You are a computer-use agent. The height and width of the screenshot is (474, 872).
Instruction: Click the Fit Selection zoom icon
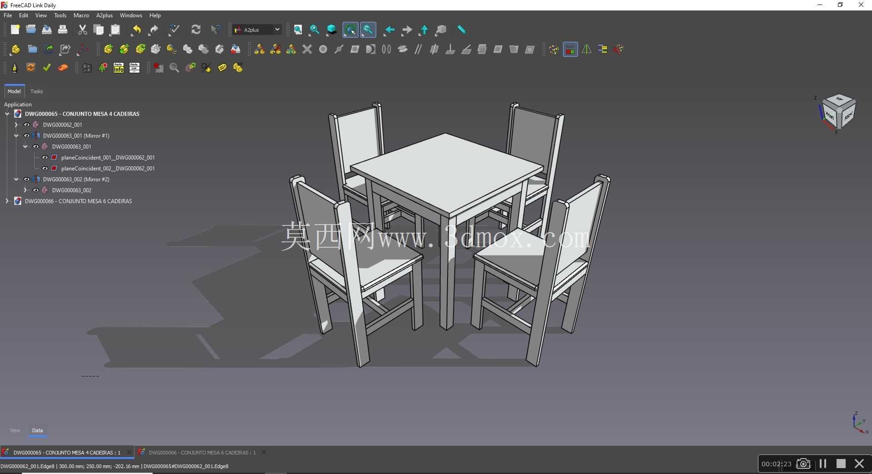click(x=314, y=30)
